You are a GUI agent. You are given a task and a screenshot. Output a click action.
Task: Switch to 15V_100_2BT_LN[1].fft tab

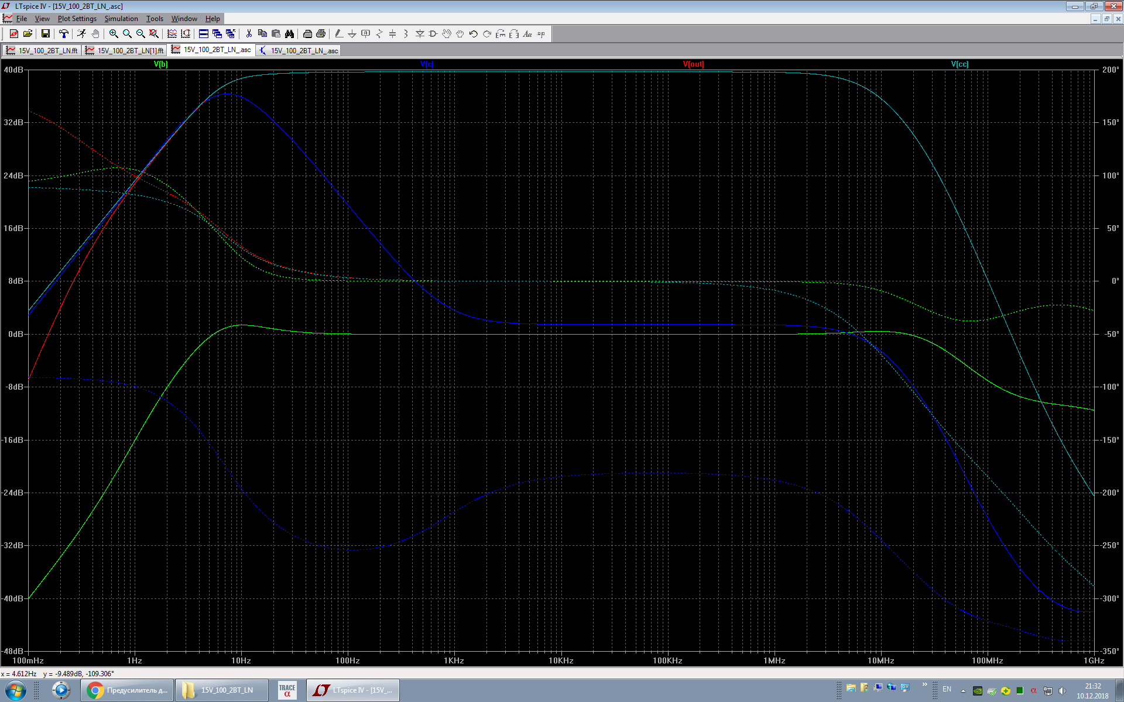(x=125, y=51)
